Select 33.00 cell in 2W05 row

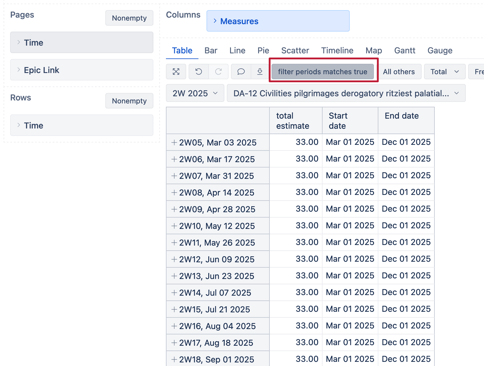[296, 142]
